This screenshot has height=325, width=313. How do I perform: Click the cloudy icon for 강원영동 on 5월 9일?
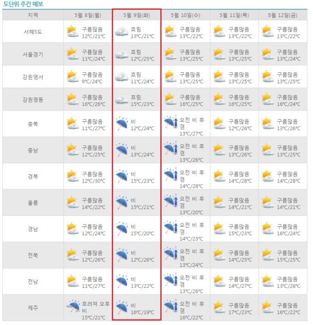[x=122, y=99]
